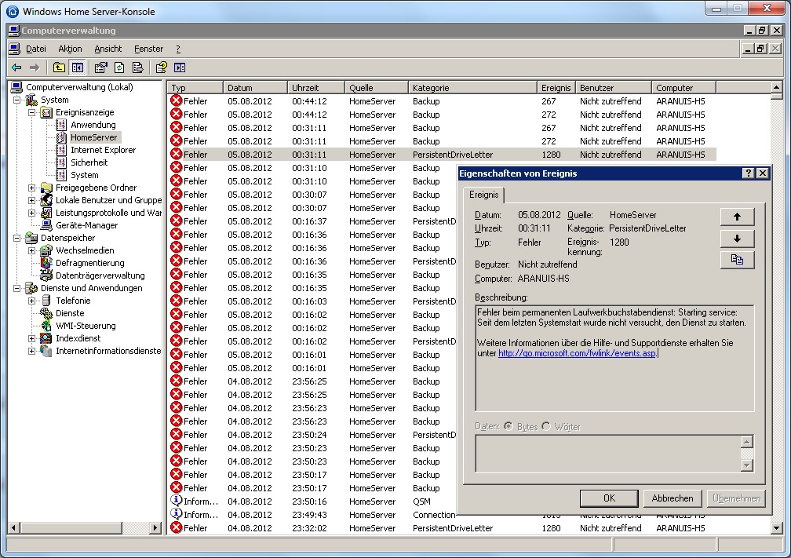The image size is (791, 558).
Task: Expand the Indexdienst tree node
Action: coord(32,338)
